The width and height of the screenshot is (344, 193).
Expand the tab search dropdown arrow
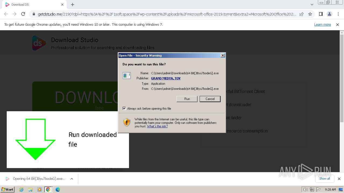312,5
